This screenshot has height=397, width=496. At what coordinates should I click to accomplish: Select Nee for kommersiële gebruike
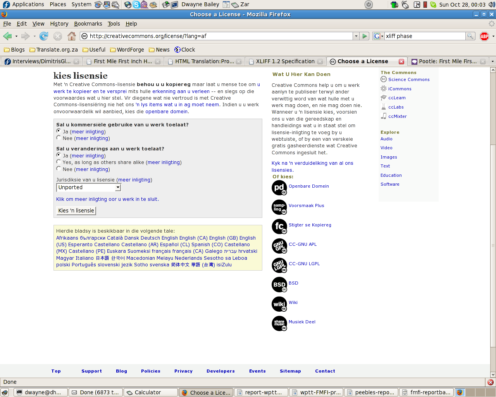pos(59,138)
